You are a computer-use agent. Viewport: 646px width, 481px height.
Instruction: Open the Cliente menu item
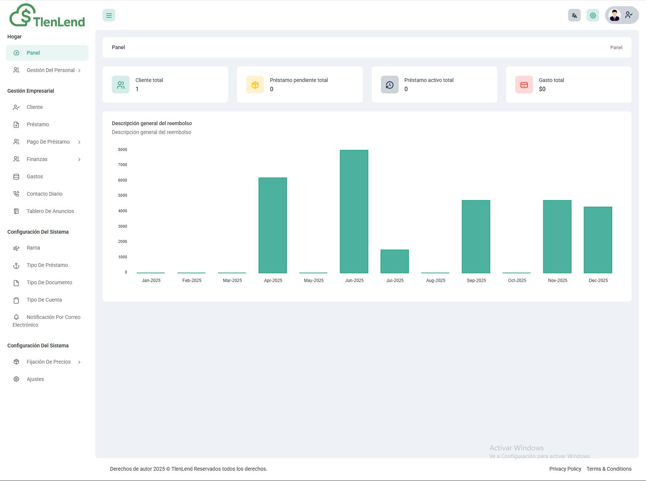pos(35,107)
